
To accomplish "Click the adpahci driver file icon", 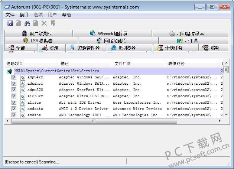I will tap(23, 84).
